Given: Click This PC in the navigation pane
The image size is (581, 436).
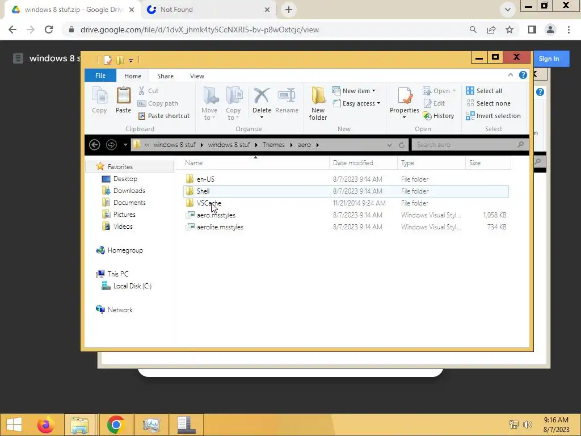Looking at the screenshot, I should 118,274.
